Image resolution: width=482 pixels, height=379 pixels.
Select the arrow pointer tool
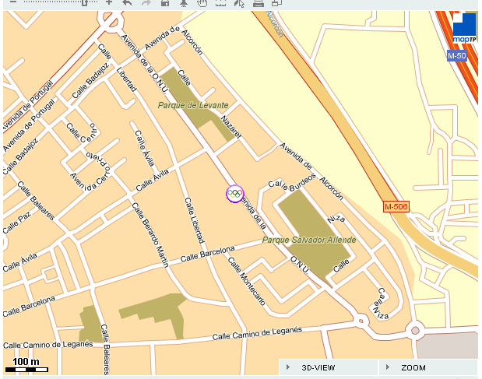click(x=239, y=2)
